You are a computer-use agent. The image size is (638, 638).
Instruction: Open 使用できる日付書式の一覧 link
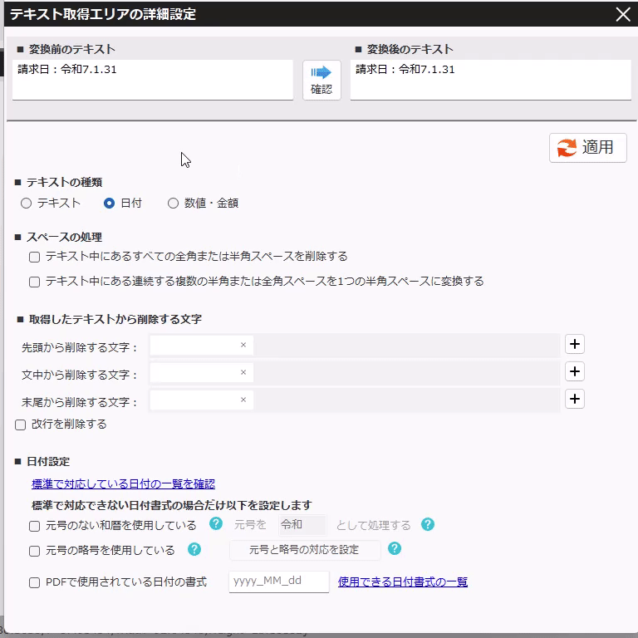403,582
